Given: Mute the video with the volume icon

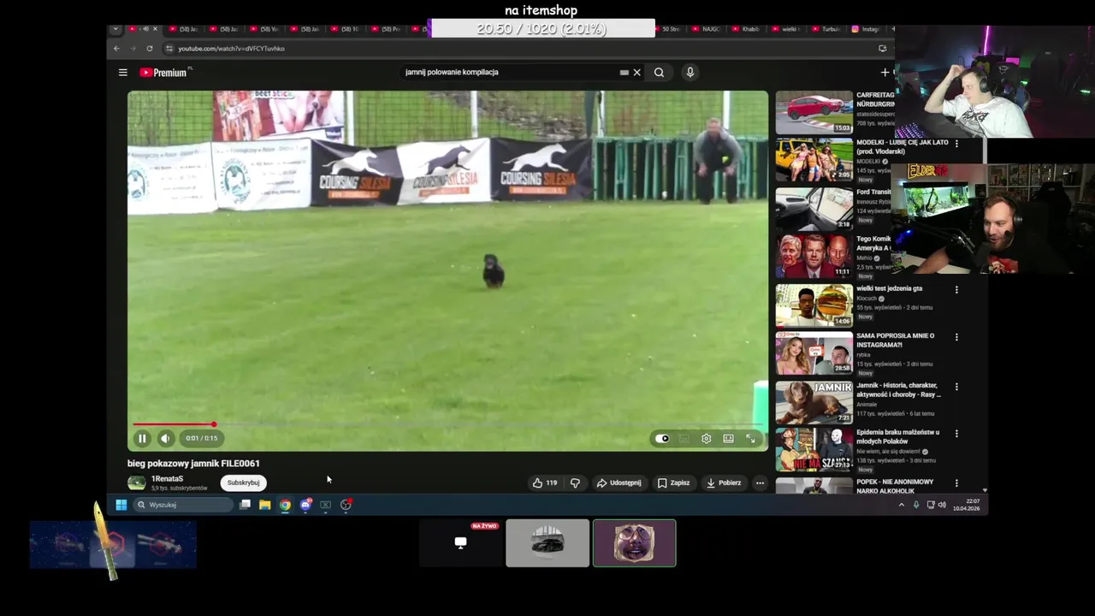Looking at the screenshot, I should pos(165,438).
